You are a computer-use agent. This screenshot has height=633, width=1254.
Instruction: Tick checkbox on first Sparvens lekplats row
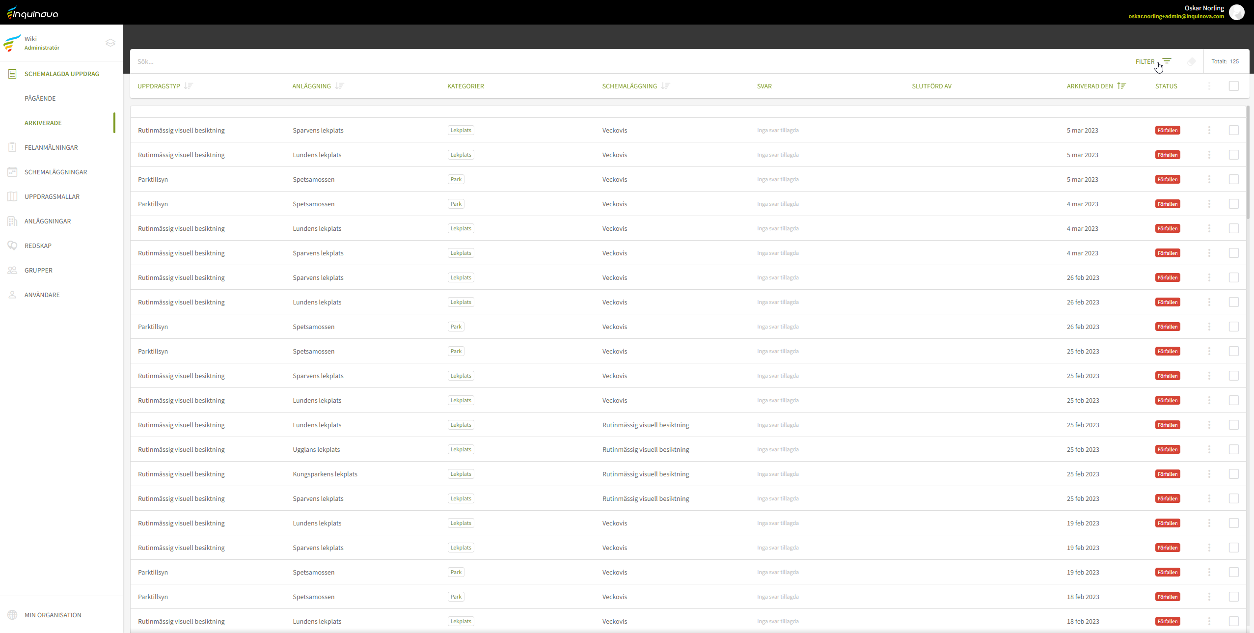(1233, 130)
